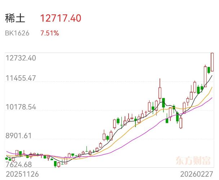Image resolution: width=219 pixels, height=180 pixels.
Task: Click the red candle at the pullback low
Action: pyautogui.click(x=181, y=123)
